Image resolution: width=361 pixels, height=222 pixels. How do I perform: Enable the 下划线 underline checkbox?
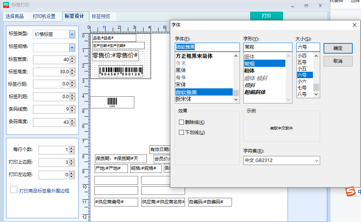[182, 133]
